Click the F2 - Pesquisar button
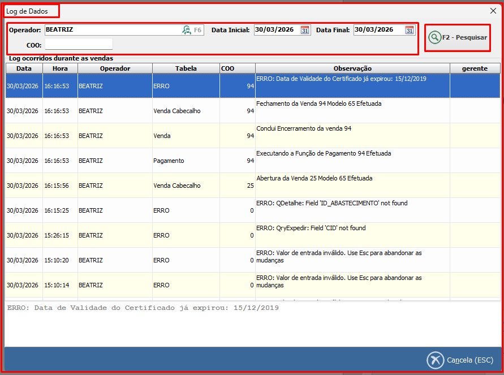The width and height of the screenshot is (504, 375). point(458,37)
